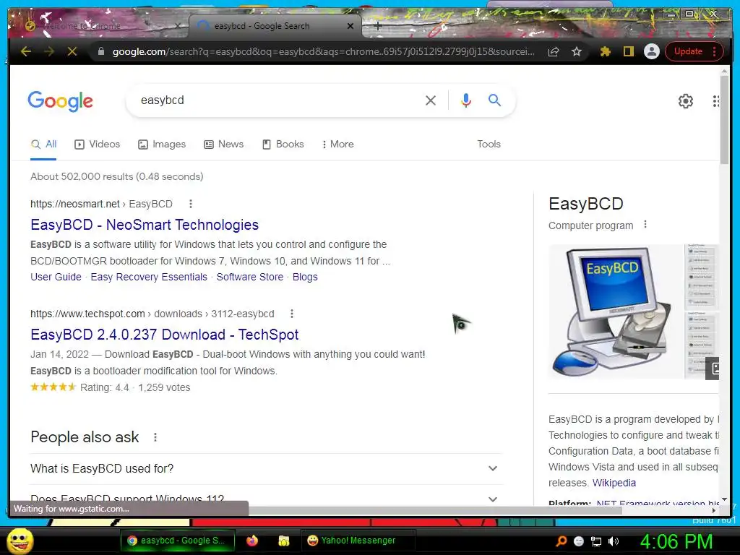Viewport: 740px width, 555px height.
Task: Start voice search with microphone icon
Action: tap(466, 100)
